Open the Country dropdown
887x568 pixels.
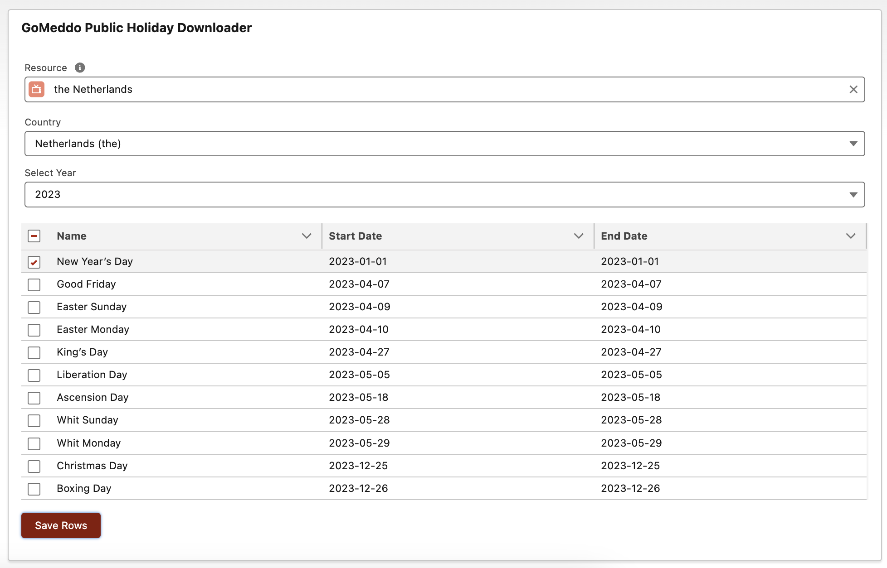[x=444, y=144]
